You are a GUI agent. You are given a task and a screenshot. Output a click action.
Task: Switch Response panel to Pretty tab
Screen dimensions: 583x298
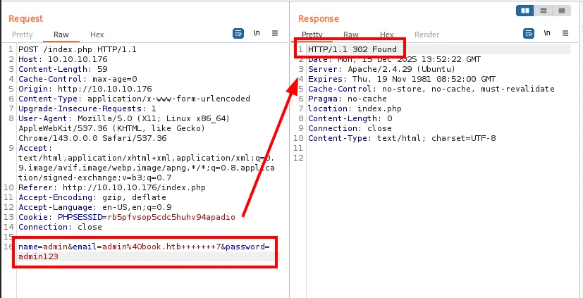pos(312,35)
